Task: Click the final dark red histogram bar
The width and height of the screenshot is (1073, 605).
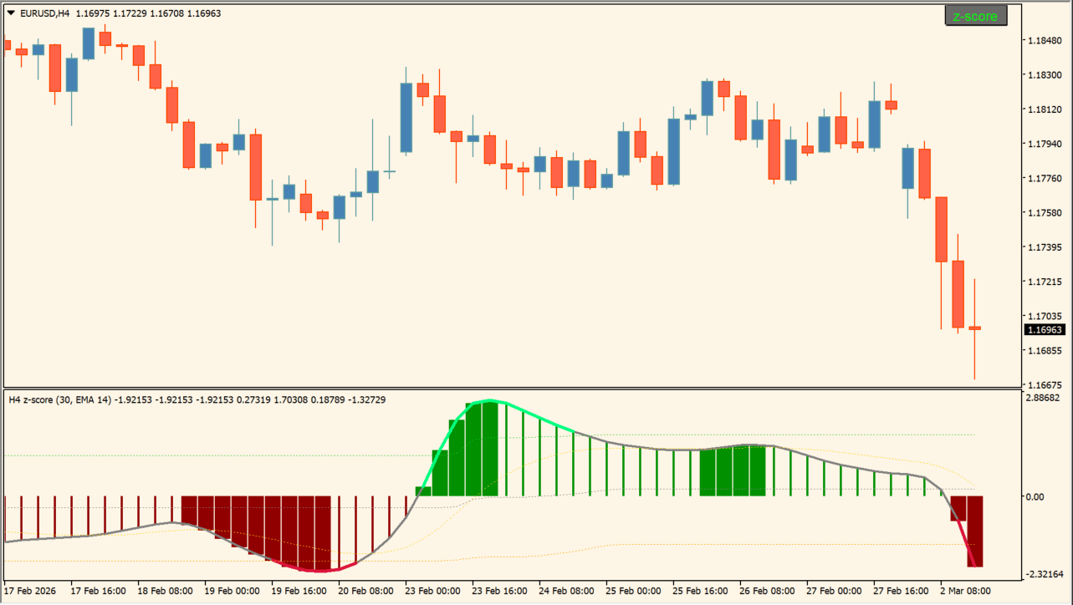Action: click(975, 531)
